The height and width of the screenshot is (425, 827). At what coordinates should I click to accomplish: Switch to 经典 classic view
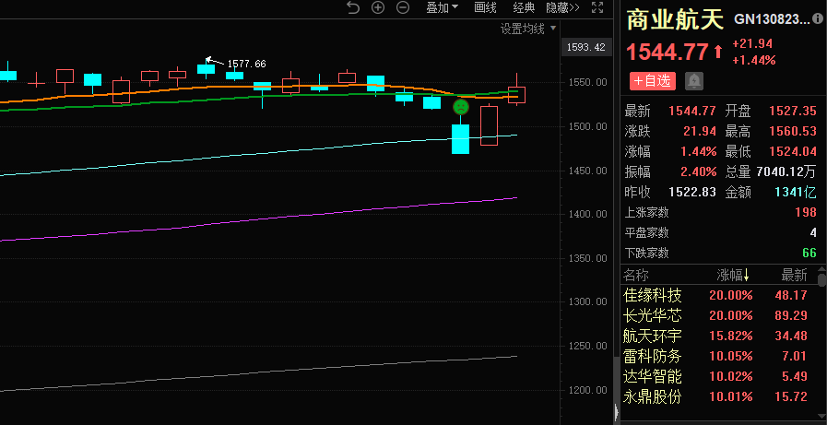[524, 8]
